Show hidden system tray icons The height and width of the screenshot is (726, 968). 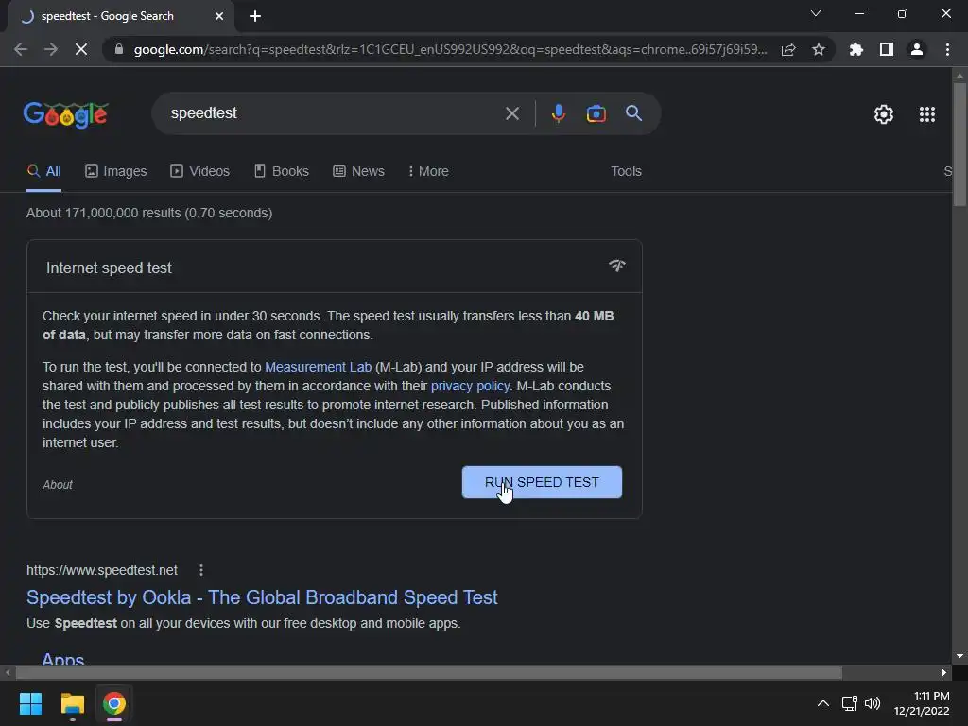823,703
